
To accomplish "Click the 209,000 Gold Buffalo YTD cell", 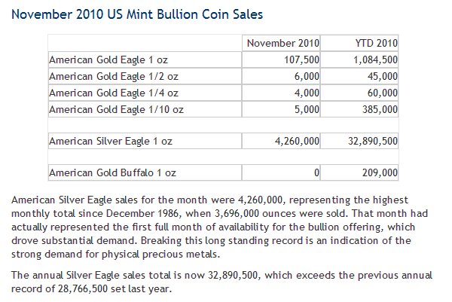I will [379, 173].
